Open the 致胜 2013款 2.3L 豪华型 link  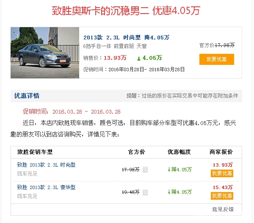pos(46,187)
